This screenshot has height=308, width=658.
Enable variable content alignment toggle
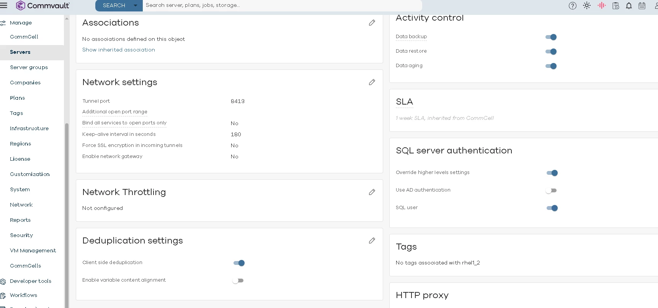[x=238, y=281]
